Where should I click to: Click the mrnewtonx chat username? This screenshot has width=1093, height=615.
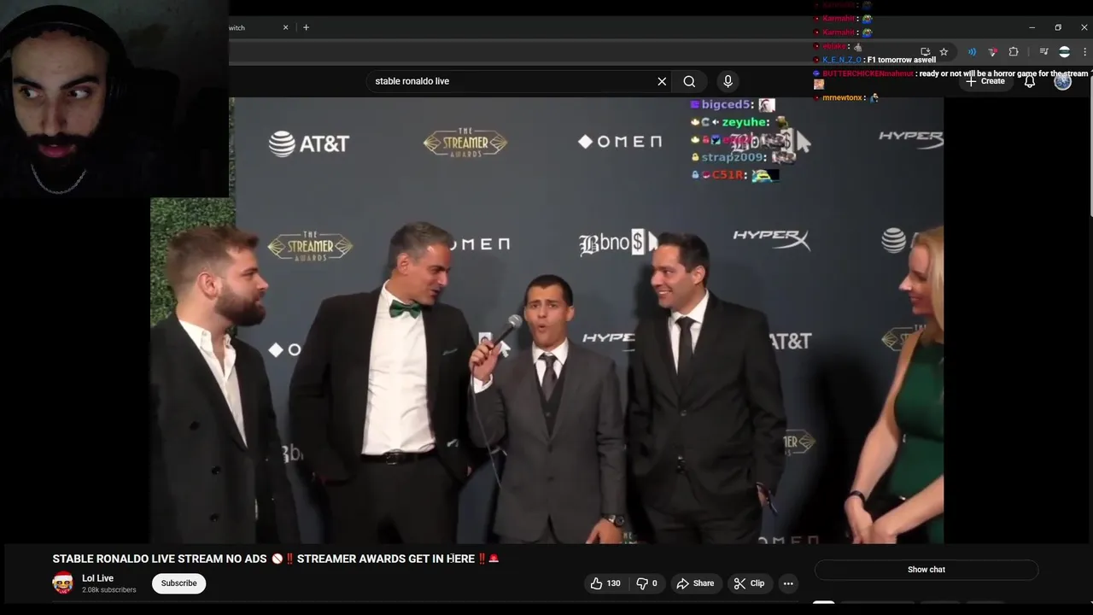(x=842, y=97)
